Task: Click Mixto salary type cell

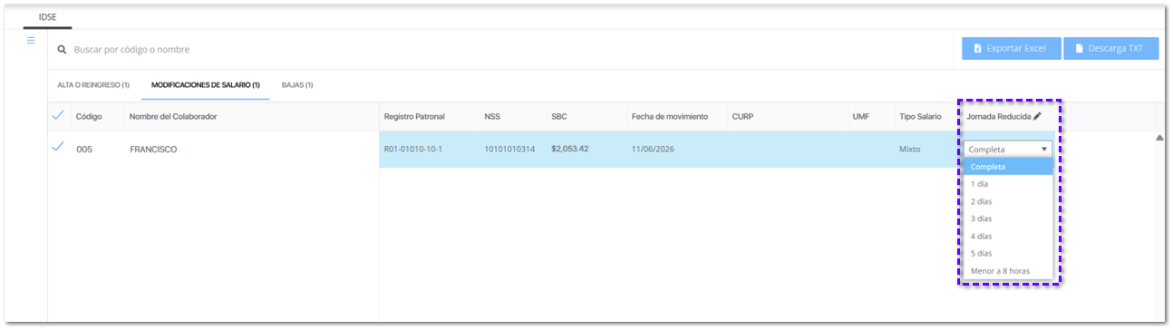Action: tap(909, 149)
